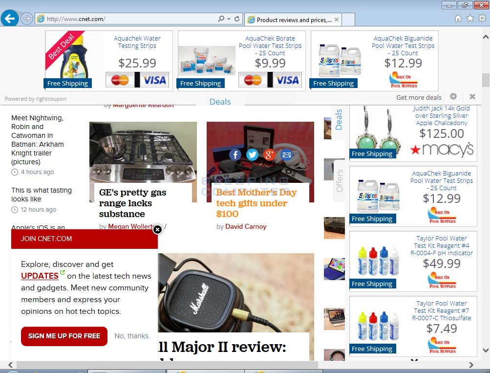The width and height of the screenshot is (490, 373).
Task: Click the tablet thumbnail in the side list
Action: pos(334,269)
